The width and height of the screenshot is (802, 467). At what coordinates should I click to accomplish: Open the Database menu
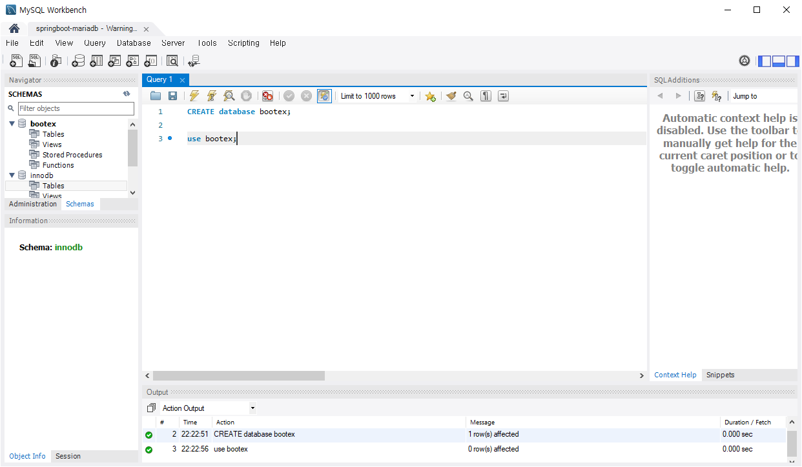pyautogui.click(x=134, y=43)
